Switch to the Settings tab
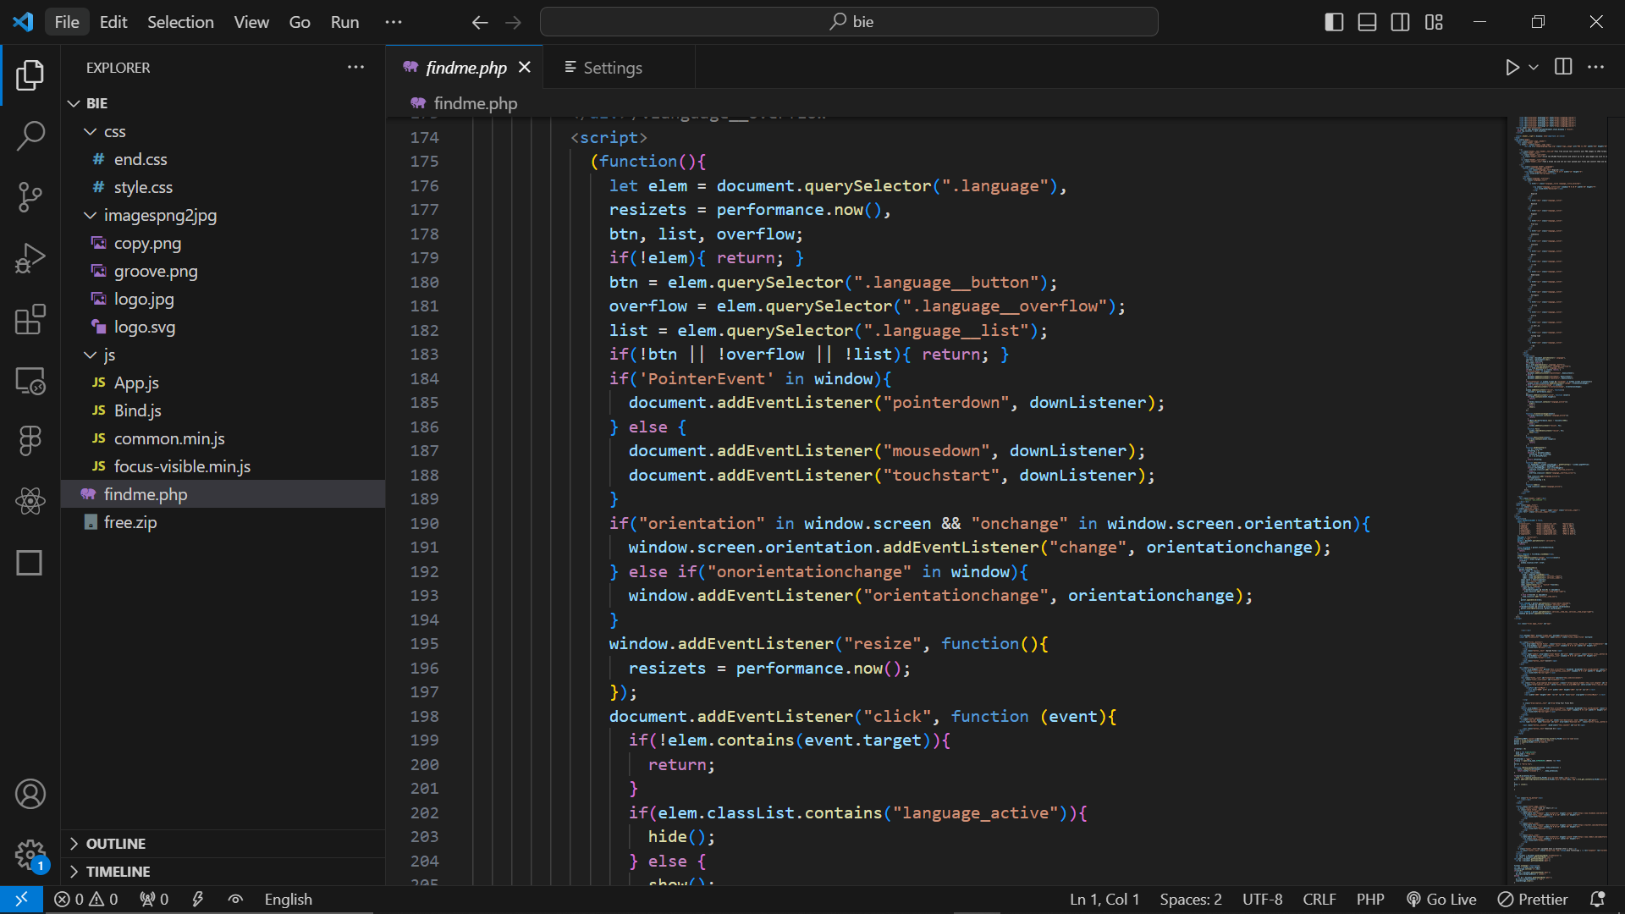Viewport: 1625px width, 914px height. click(x=612, y=68)
